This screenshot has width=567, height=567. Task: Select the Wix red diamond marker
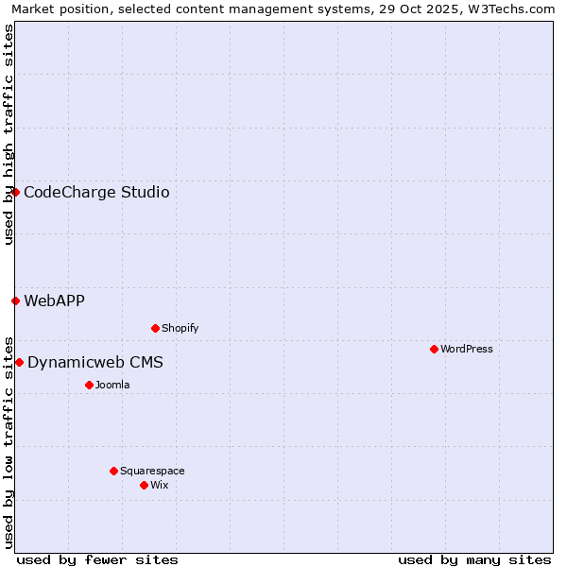tap(144, 485)
